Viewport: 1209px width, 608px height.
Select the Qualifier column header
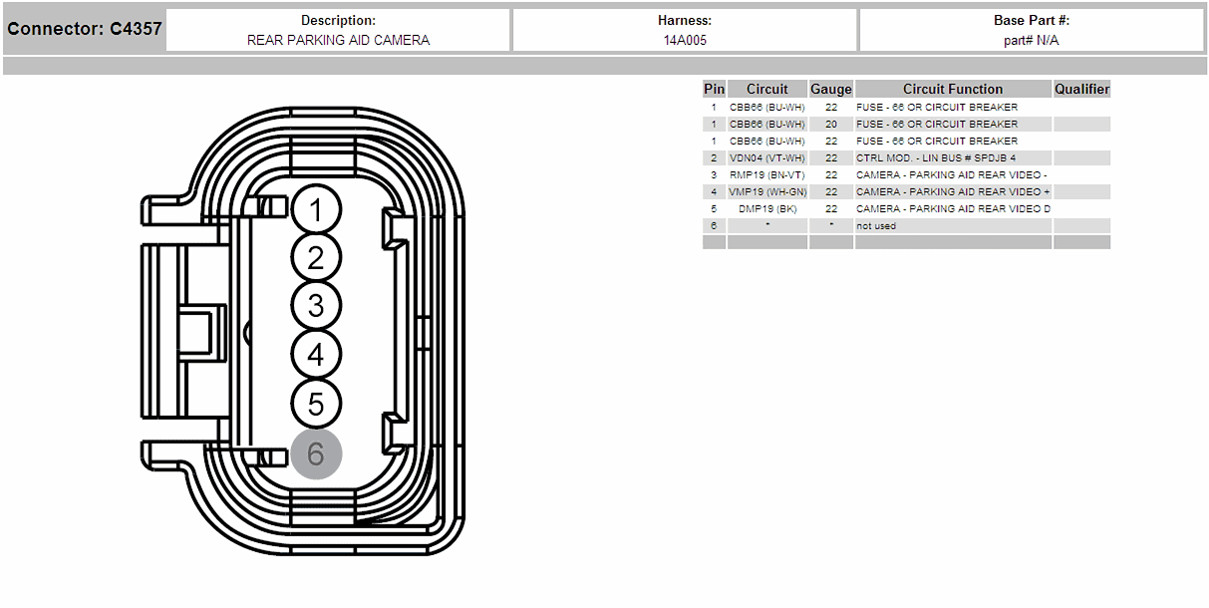tap(1081, 89)
